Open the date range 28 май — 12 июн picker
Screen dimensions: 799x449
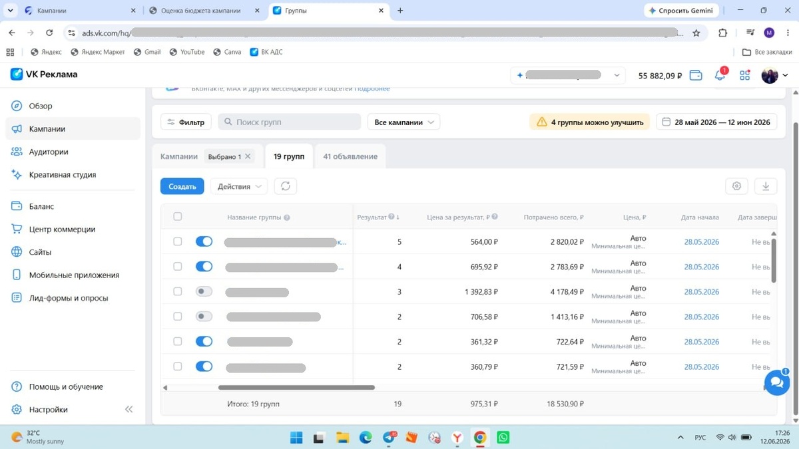coord(716,122)
